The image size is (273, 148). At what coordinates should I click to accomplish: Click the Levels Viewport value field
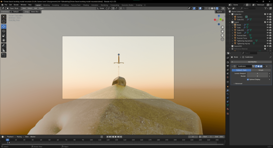(257, 73)
